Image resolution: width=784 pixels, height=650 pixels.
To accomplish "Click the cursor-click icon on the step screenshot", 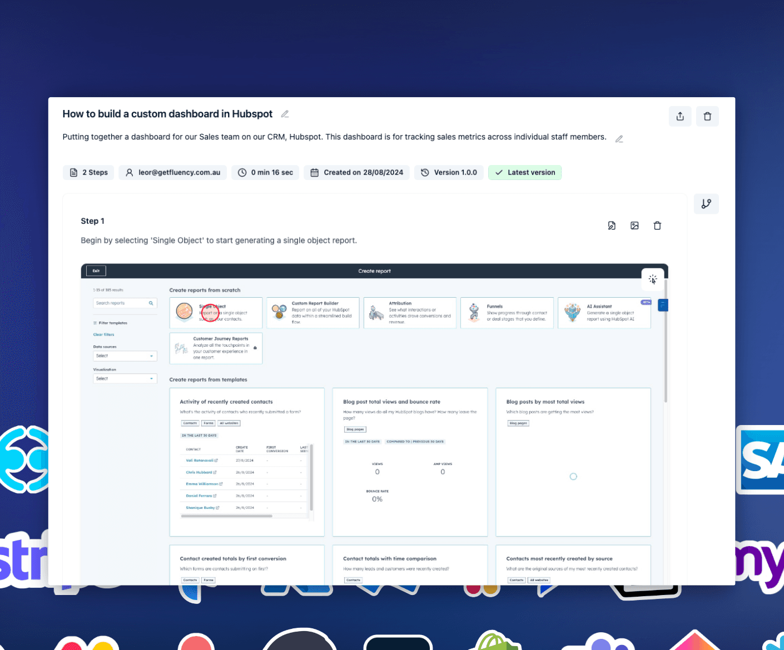I will 653,279.
